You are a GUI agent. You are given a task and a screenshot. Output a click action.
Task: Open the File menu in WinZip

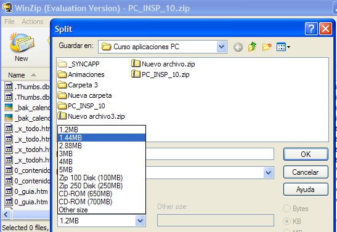tap(9, 22)
